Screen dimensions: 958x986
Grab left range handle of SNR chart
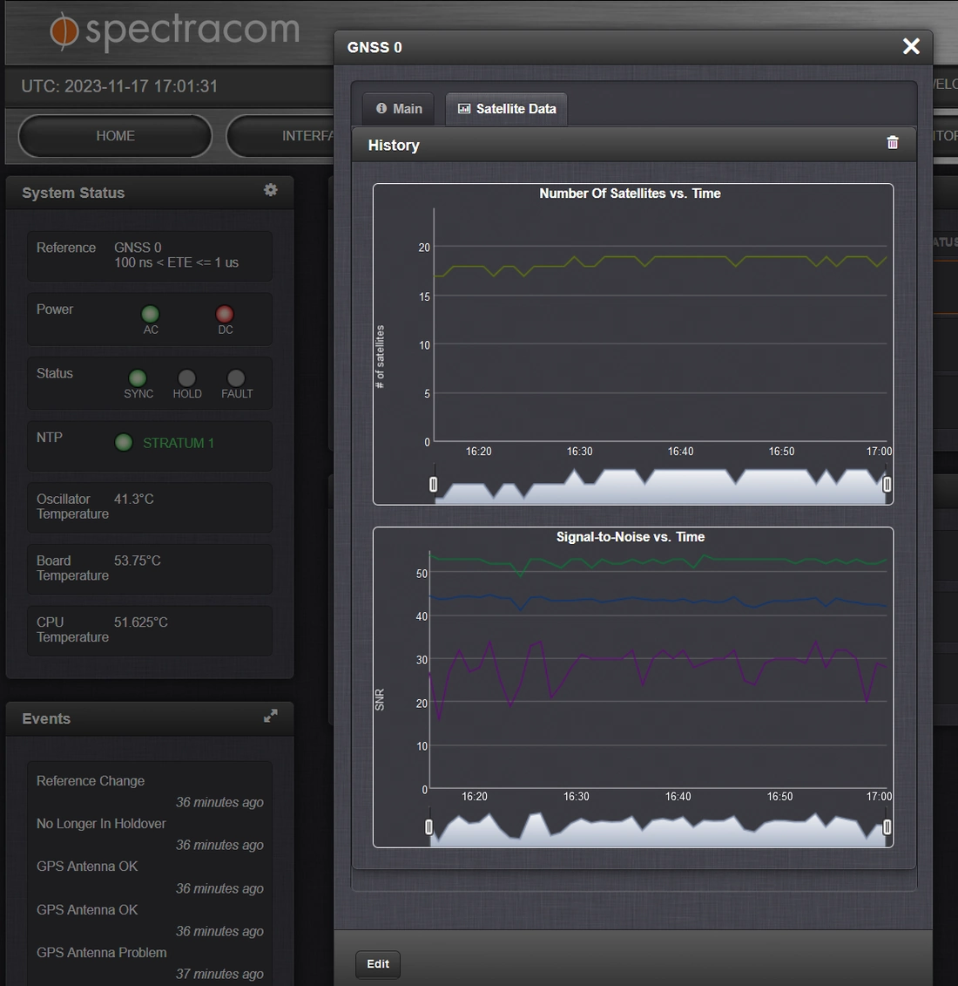click(x=429, y=827)
